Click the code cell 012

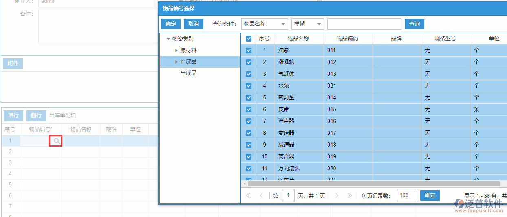(347, 62)
